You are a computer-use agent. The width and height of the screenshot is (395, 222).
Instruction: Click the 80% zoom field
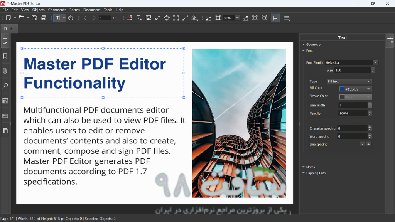[x=229, y=18]
